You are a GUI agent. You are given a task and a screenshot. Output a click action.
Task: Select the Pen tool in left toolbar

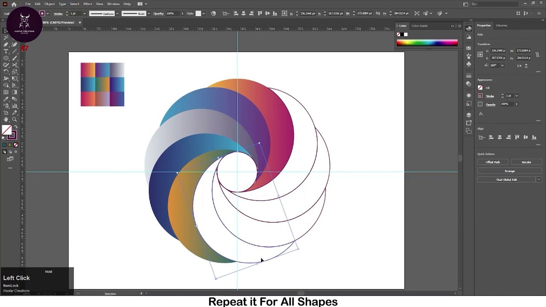[x=6, y=44]
